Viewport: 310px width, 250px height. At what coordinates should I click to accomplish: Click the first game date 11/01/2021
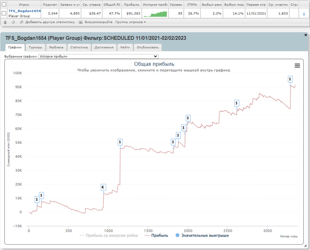(256, 13)
